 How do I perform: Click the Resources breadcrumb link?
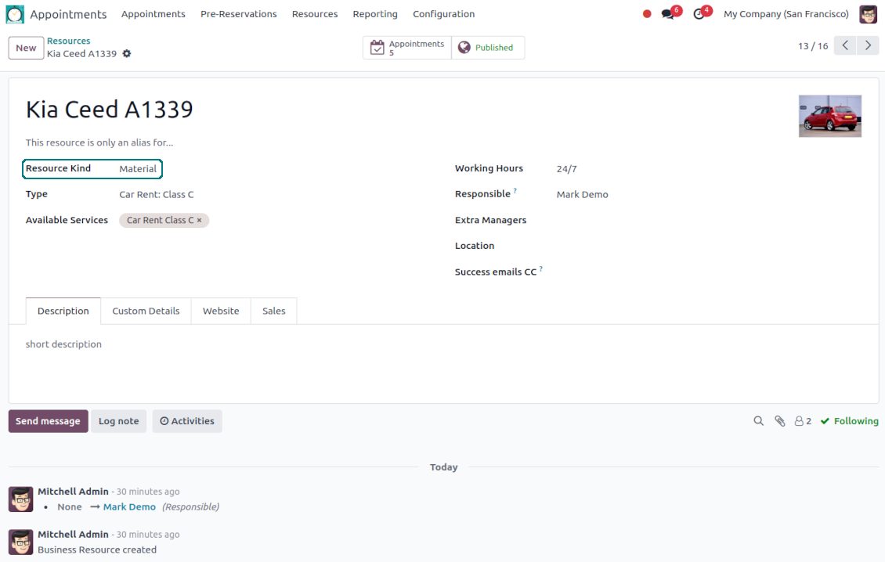click(68, 41)
